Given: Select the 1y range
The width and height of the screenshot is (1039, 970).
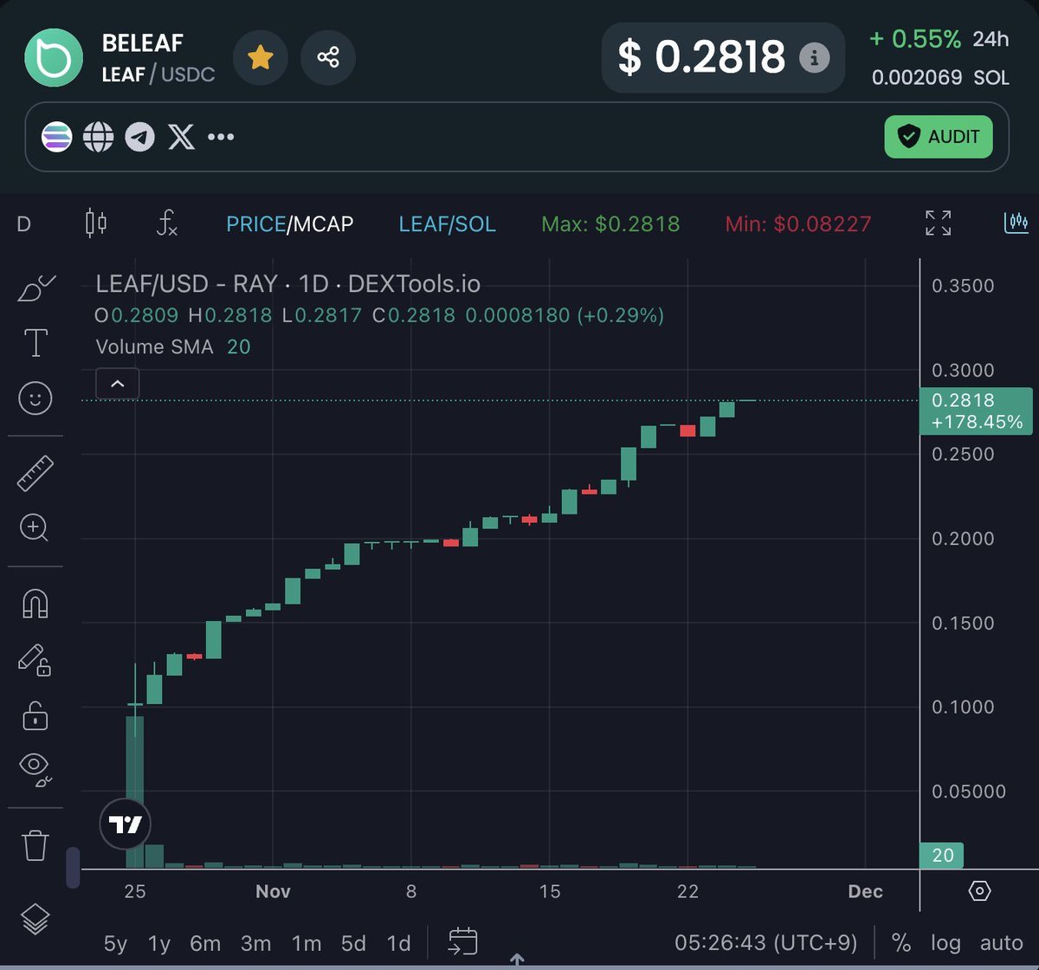Looking at the screenshot, I should tap(159, 943).
